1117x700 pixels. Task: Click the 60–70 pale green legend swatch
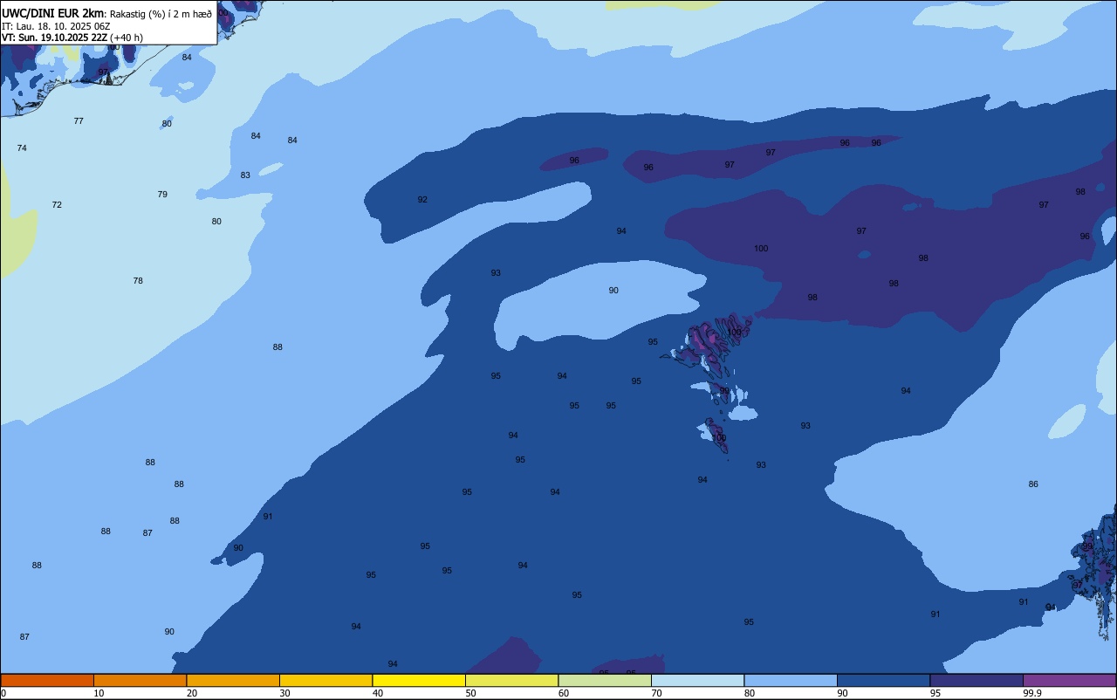(605, 680)
